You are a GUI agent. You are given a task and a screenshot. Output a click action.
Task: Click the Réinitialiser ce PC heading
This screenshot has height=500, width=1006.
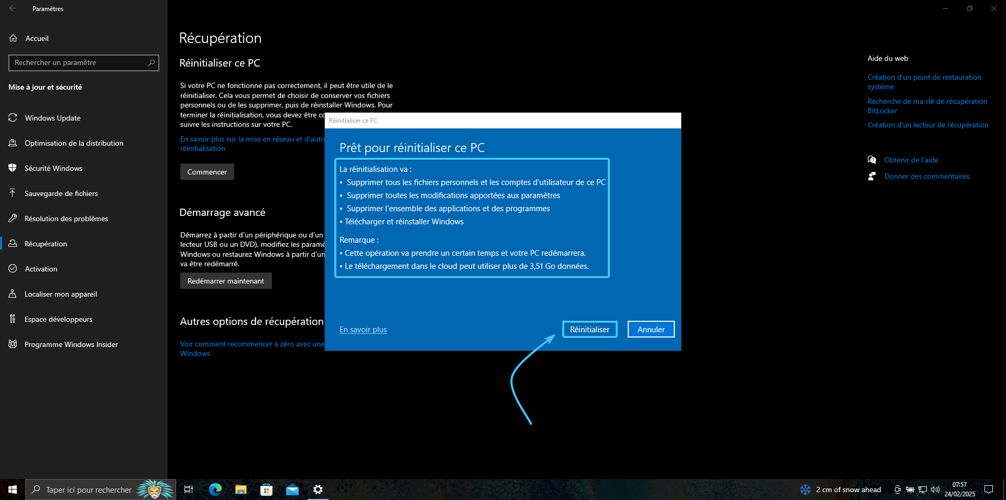pos(220,63)
